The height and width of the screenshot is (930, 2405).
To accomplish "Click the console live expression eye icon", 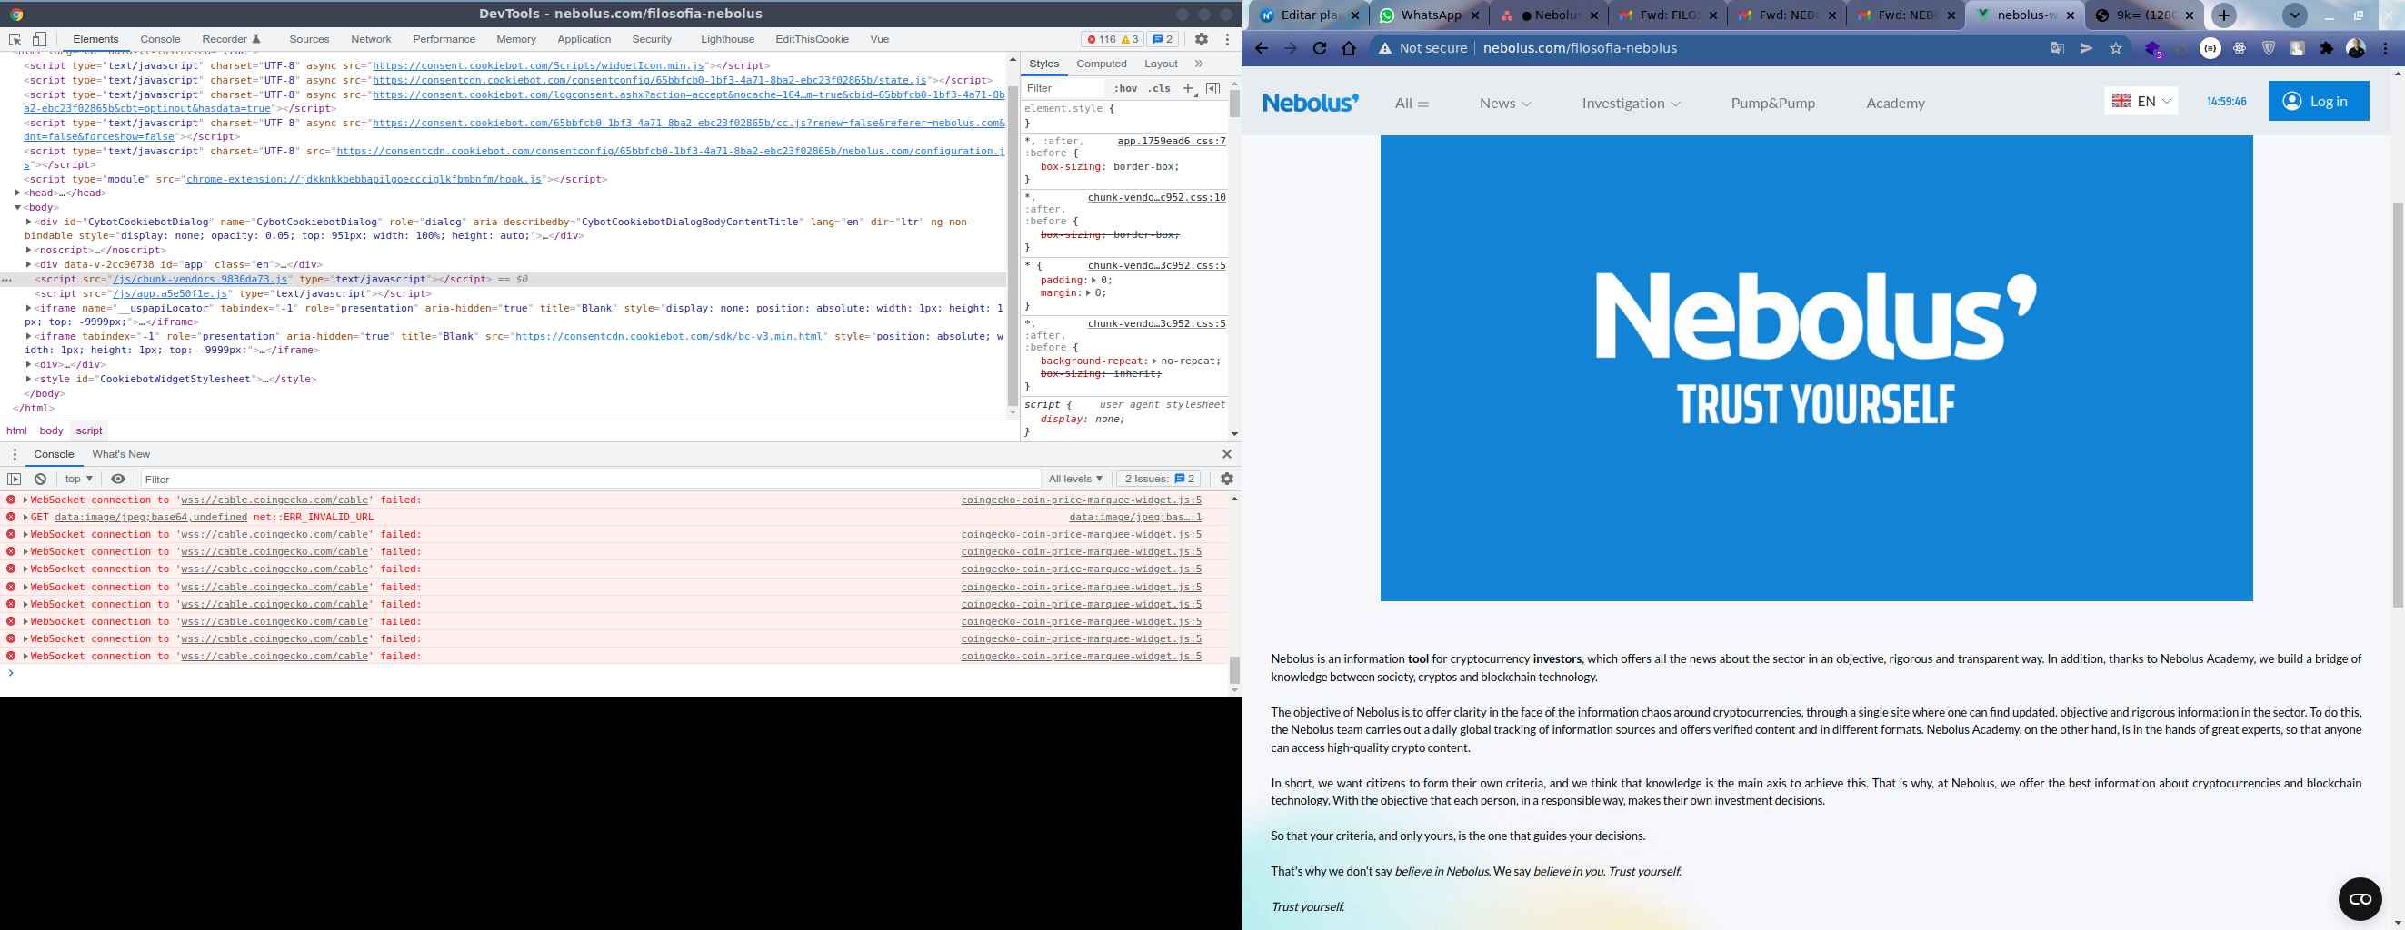I will point(117,479).
